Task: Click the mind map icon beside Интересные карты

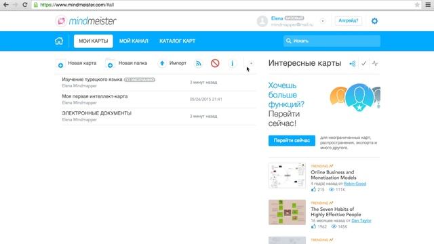Action: (353, 64)
